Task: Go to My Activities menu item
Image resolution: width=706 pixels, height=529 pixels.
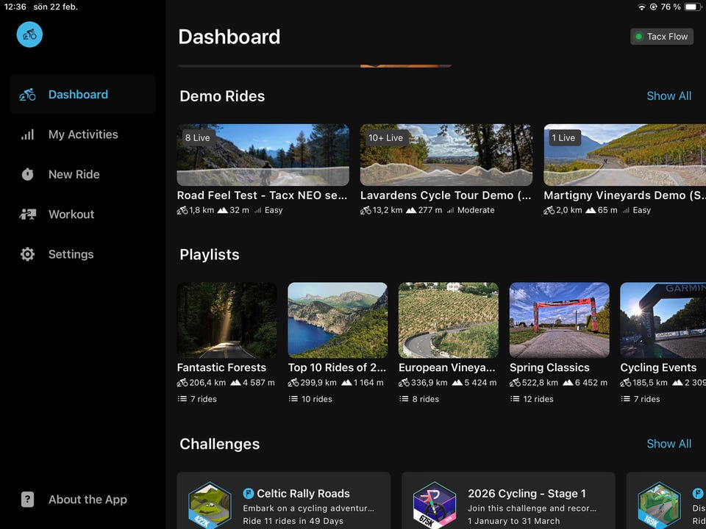Action: tap(83, 134)
